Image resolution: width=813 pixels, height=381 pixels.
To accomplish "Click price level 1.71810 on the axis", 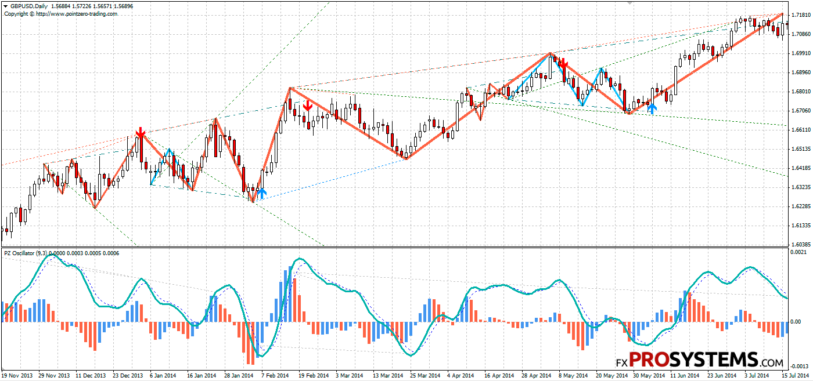I will [x=801, y=15].
